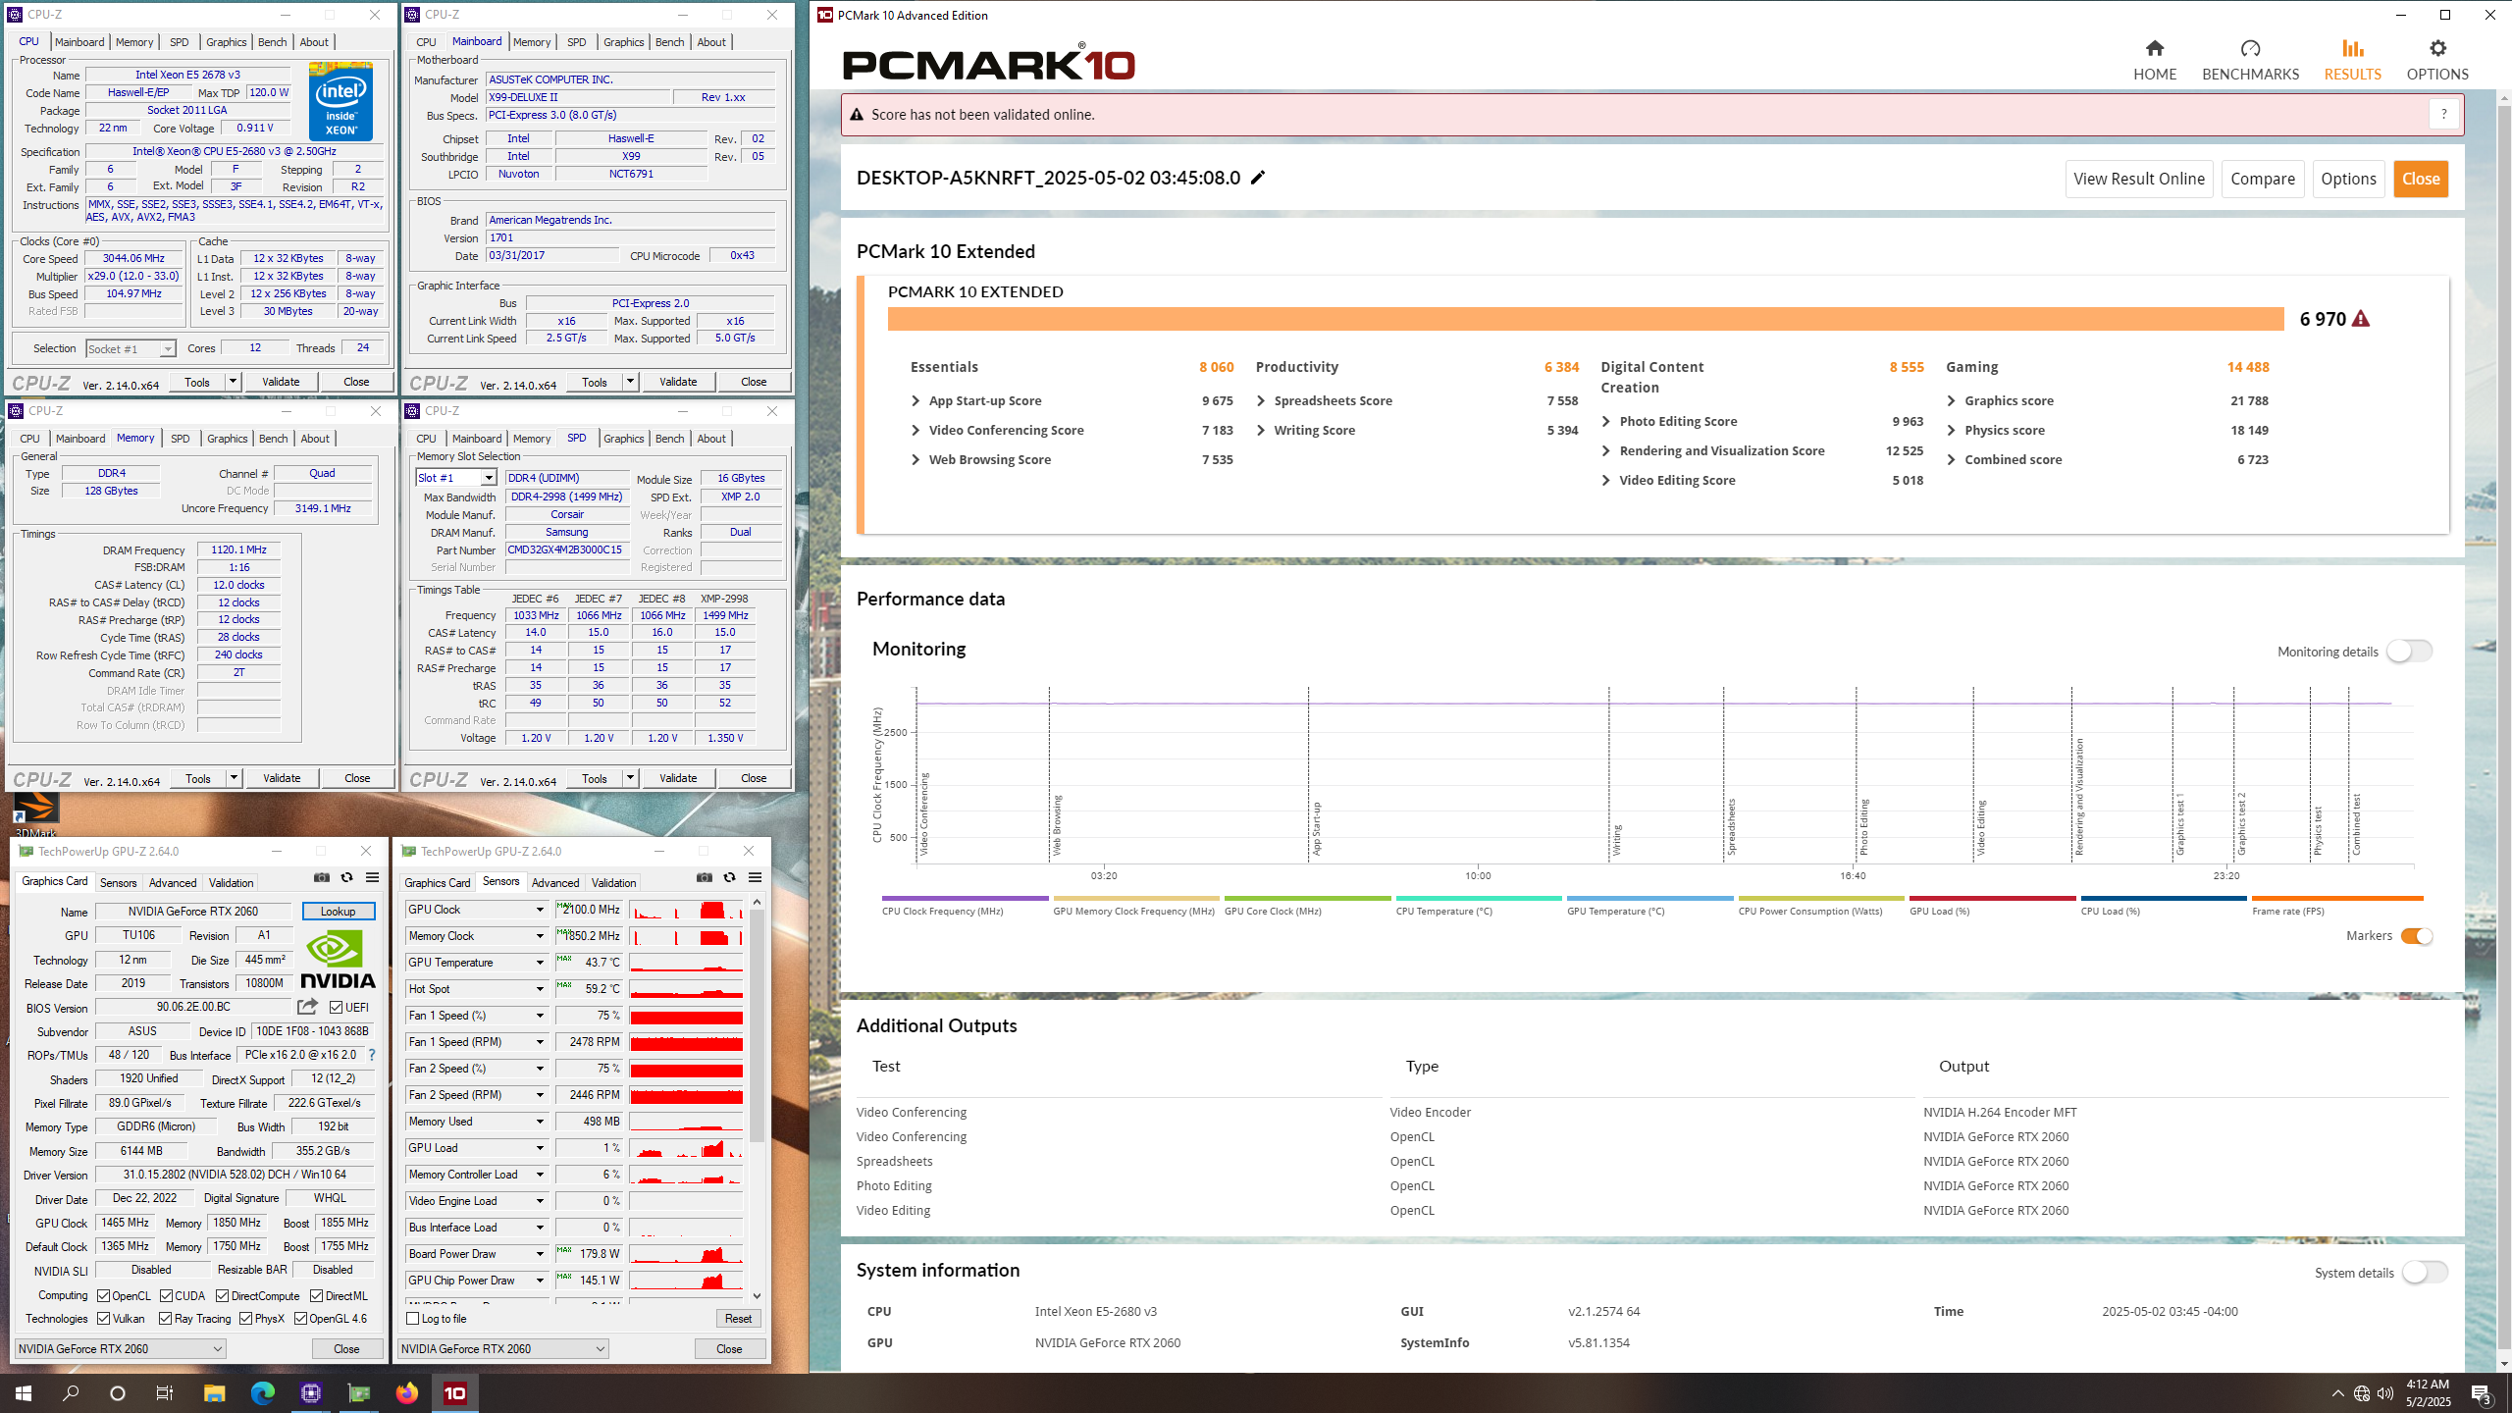
Task: Click Validate in the CPU-Z Memory window
Action: pos(282,778)
